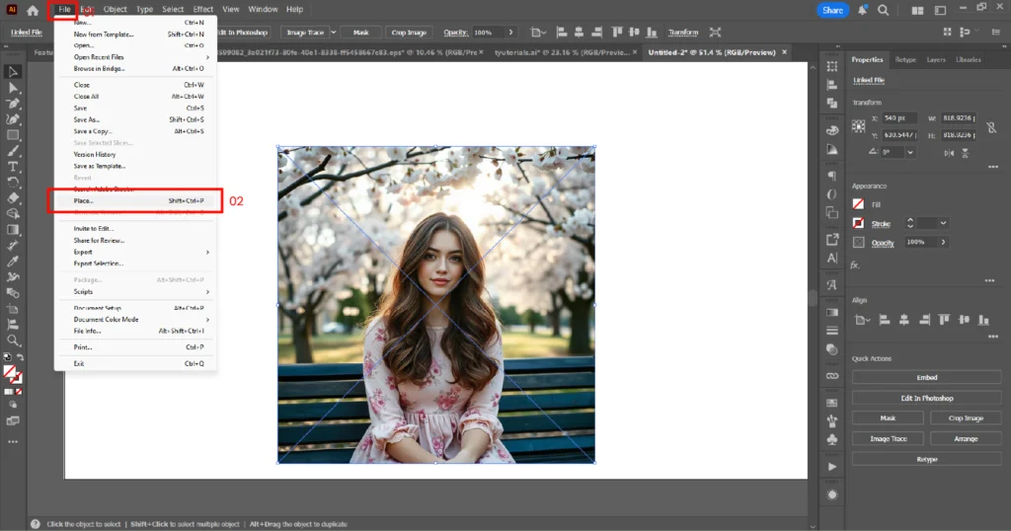The height and width of the screenshot is (531, 1011).
Task: Expand Image Trace presets dropdown
Action: (334, 33)
